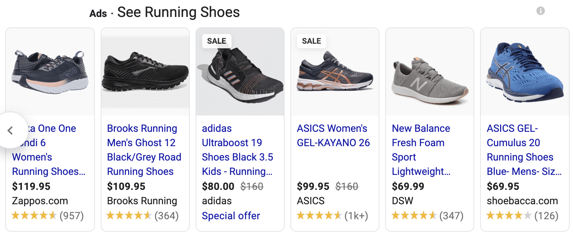This screenshot has width=573, height=246.
Task: Click the Brooks Running rating (364)
Action: coord(143,216)
